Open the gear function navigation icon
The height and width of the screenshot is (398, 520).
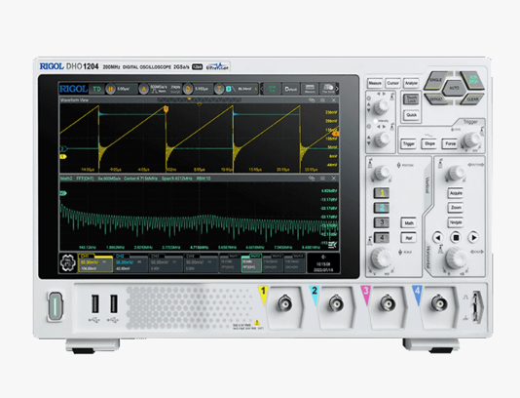pos(68,263)
